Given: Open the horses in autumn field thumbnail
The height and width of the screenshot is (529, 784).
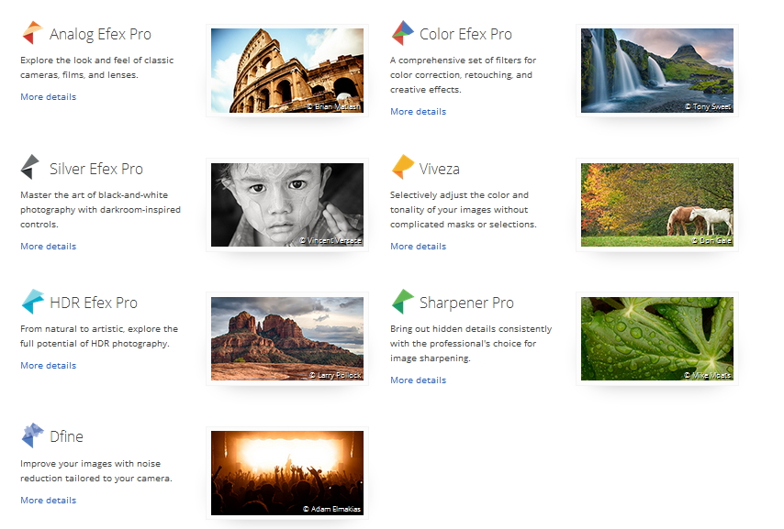Looking at the screenshot, I should point(657,205).
